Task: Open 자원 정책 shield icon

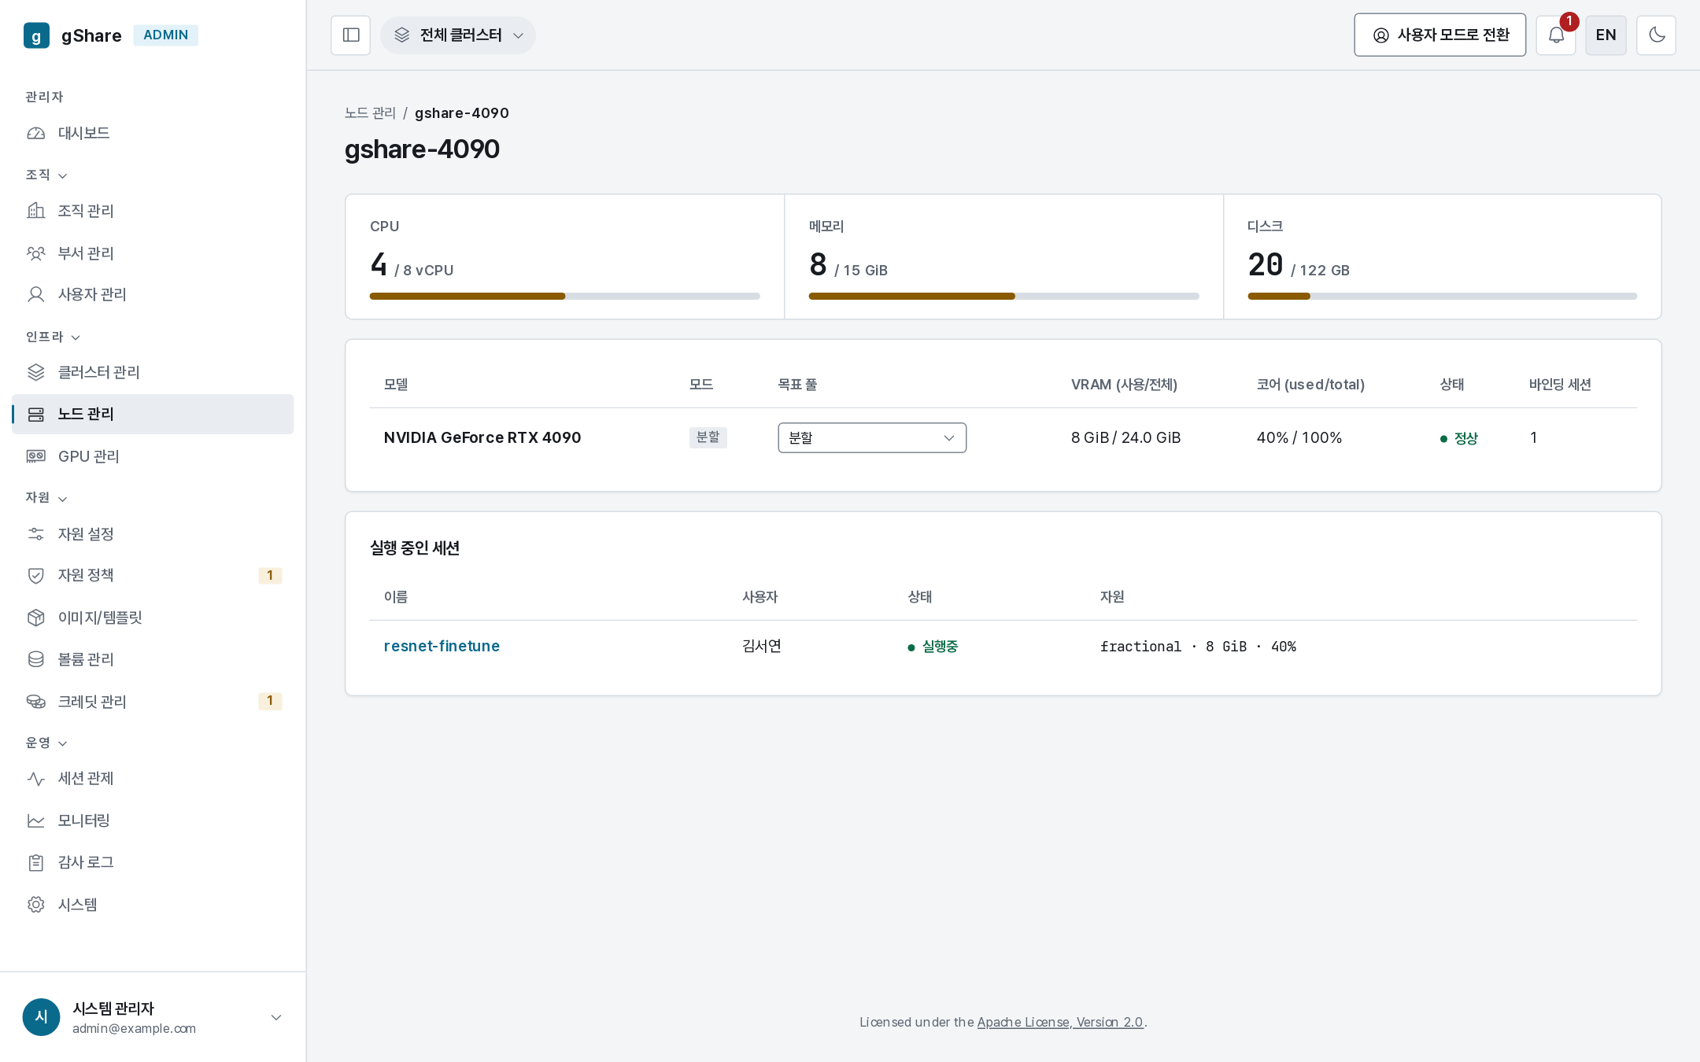Action: point(36,575)
